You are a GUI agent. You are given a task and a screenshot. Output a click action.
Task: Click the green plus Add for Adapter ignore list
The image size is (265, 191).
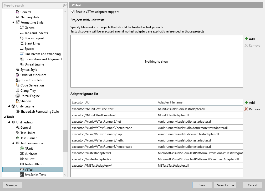pyautogui.click(x=246, y=103)
